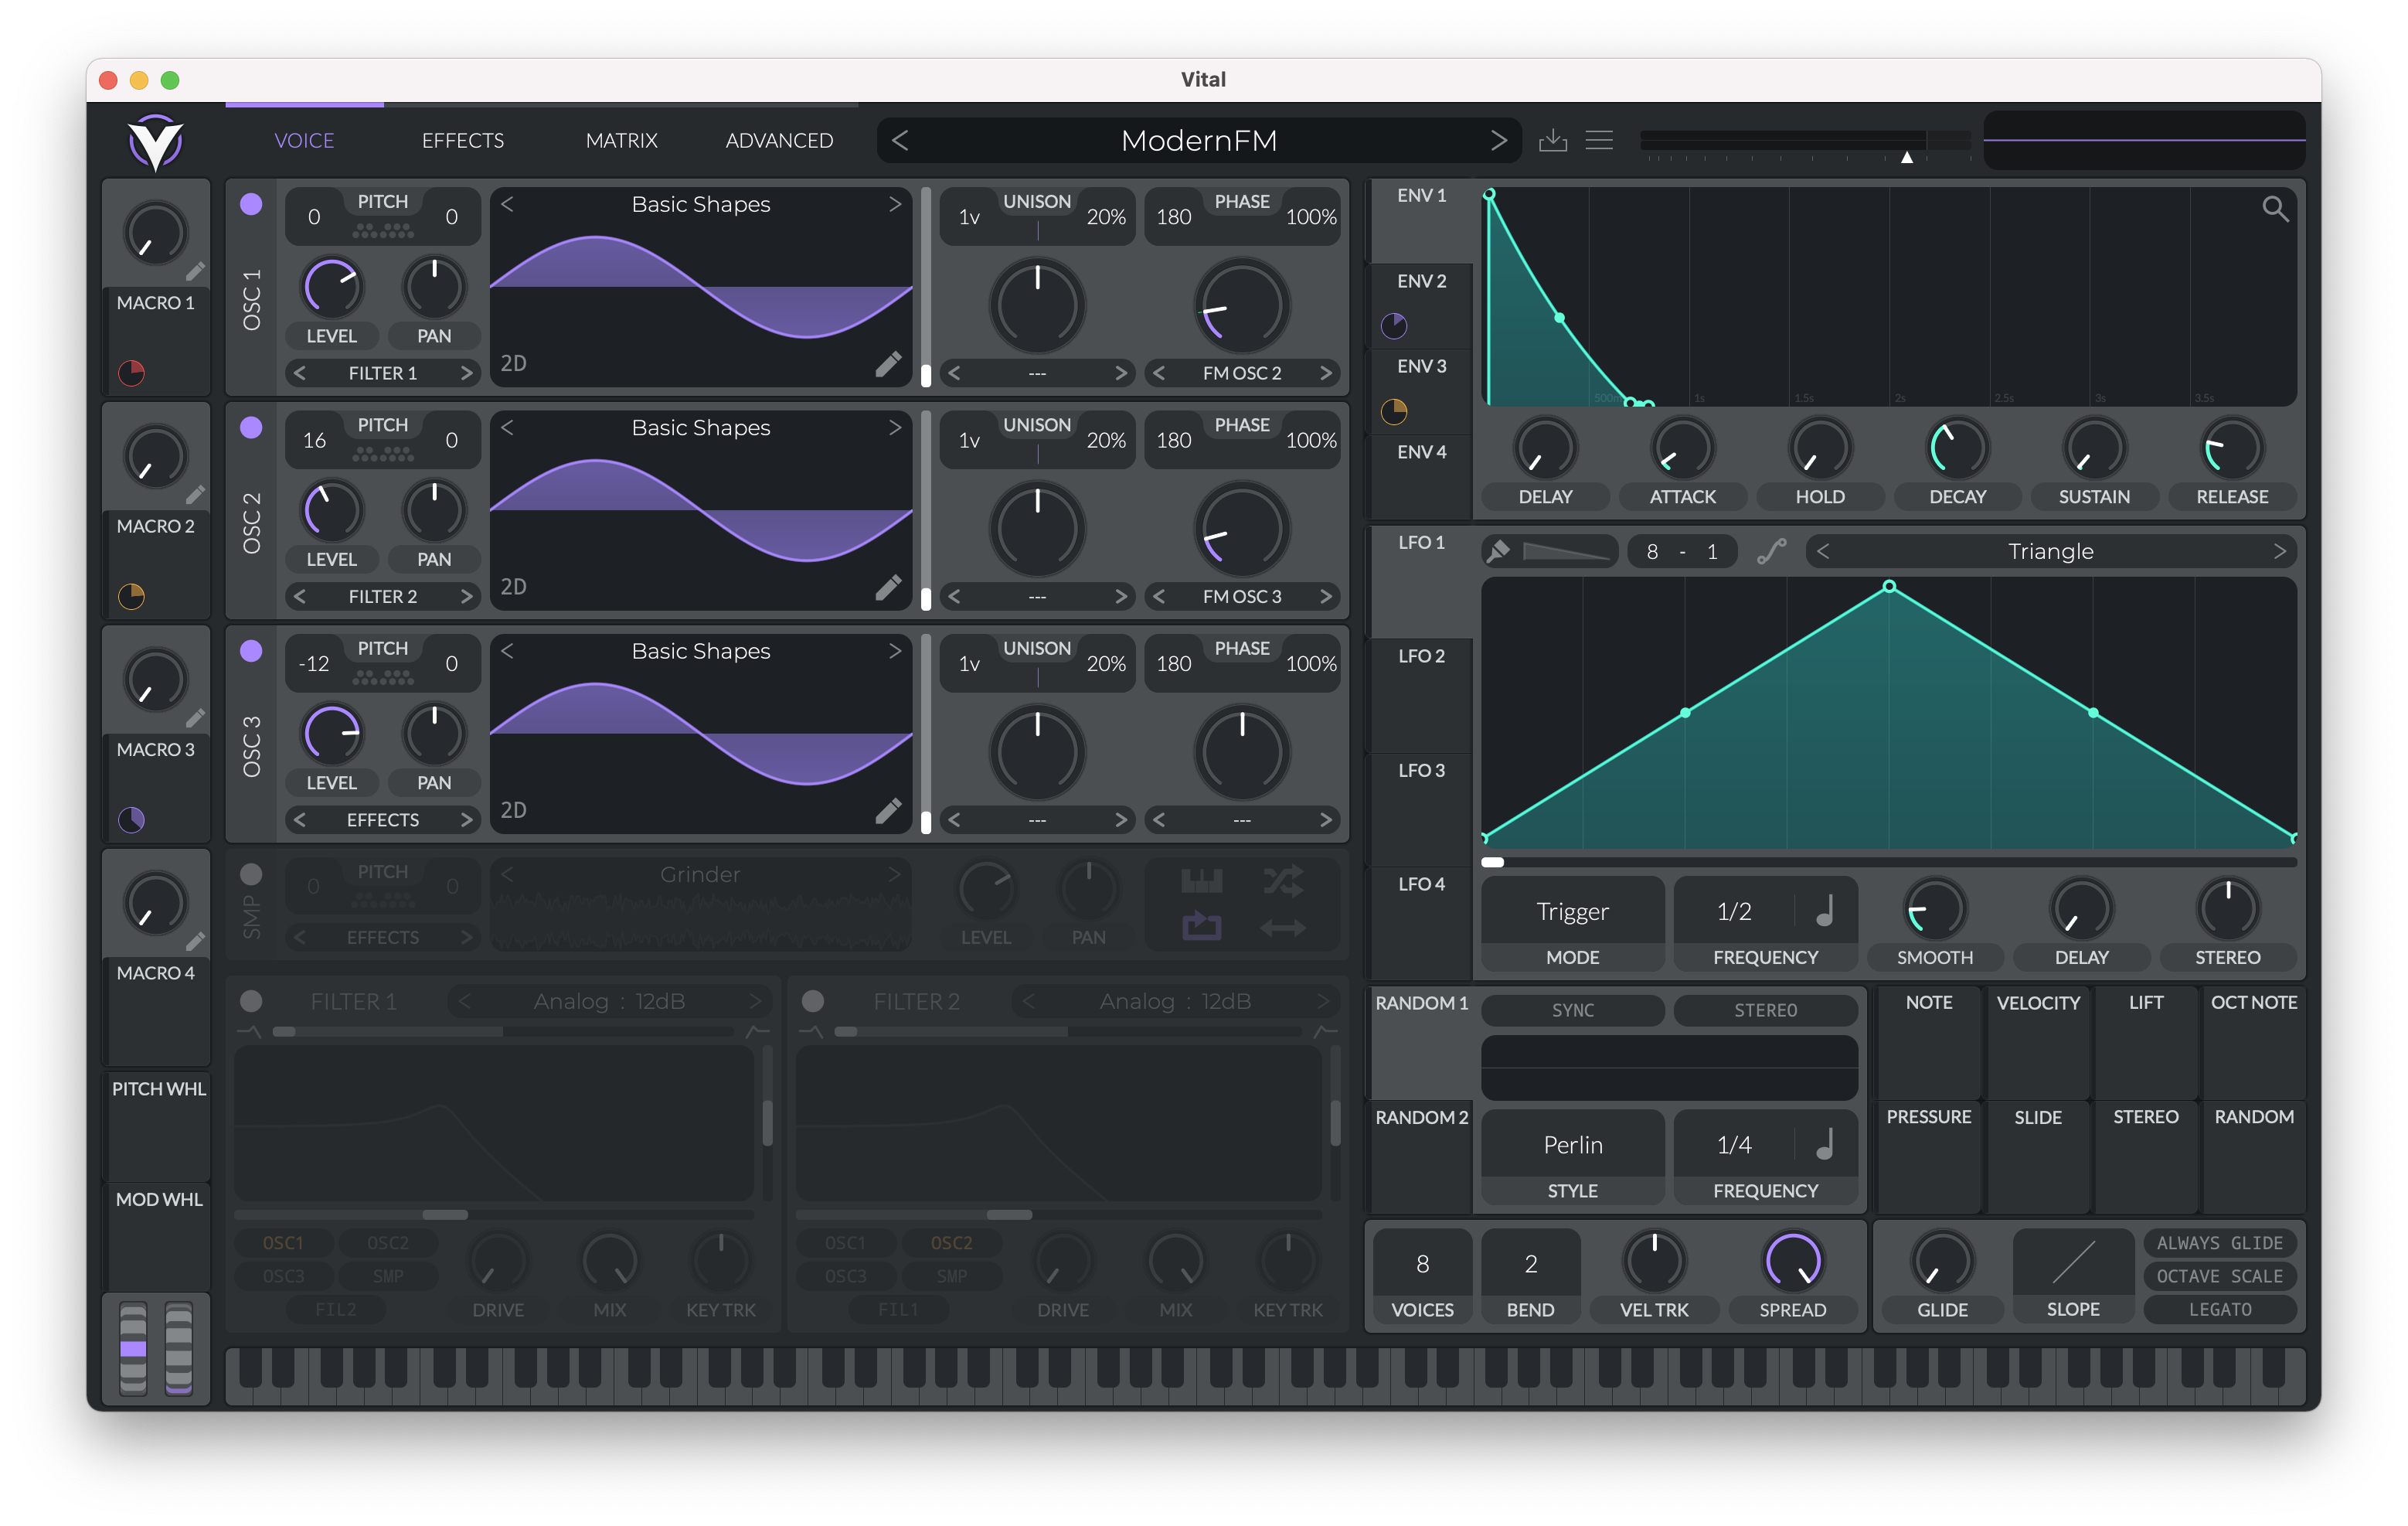Click the save preset icon
This screenshot has width=2408, height=1526.
click(x=1552, y=140)
